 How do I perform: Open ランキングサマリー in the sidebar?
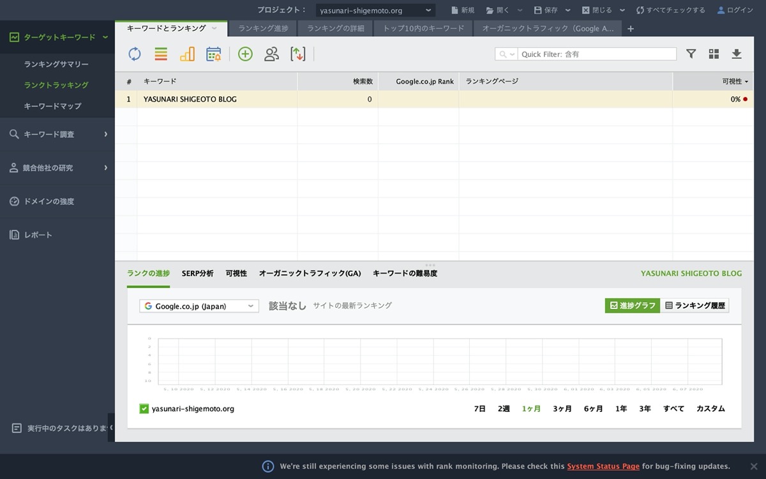pyautogui.click(x=56, y=65)
